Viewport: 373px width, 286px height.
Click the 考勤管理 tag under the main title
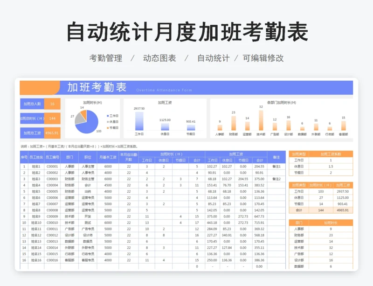(x=106, y=58)
